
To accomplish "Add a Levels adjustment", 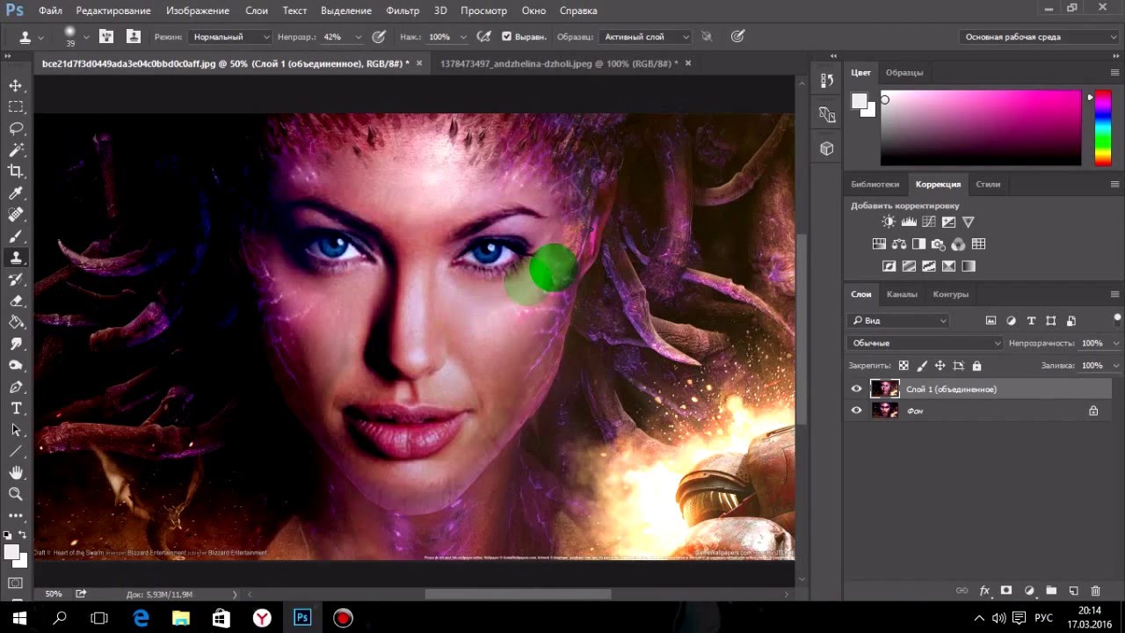I will tap(909, 222).
